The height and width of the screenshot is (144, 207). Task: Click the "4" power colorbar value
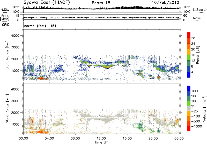pyautogui.click(x=192, y=72)
